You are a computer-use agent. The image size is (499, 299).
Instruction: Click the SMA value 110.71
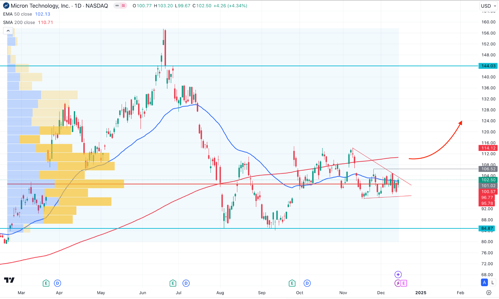[46, 22]
